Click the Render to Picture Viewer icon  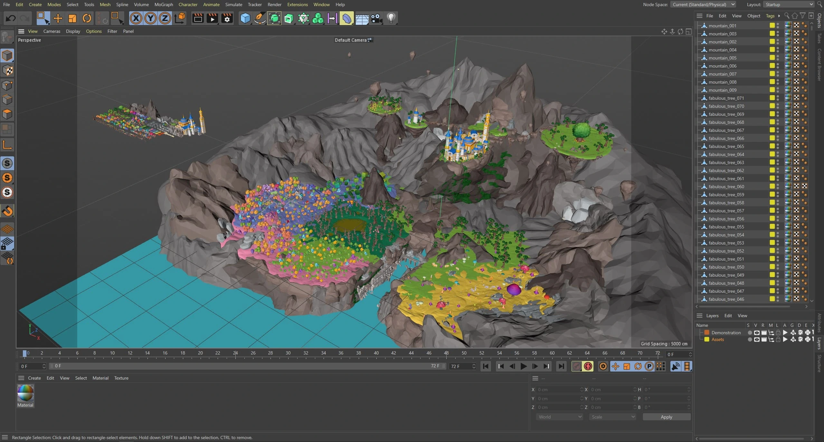click(x=212, y=18)
